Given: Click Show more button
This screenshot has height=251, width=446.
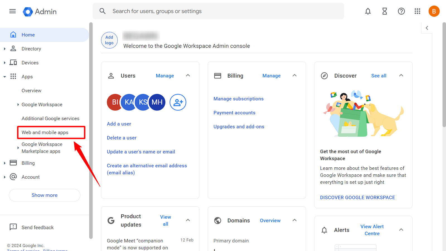Looking at the screenshot, I should (x=45, y=195).
